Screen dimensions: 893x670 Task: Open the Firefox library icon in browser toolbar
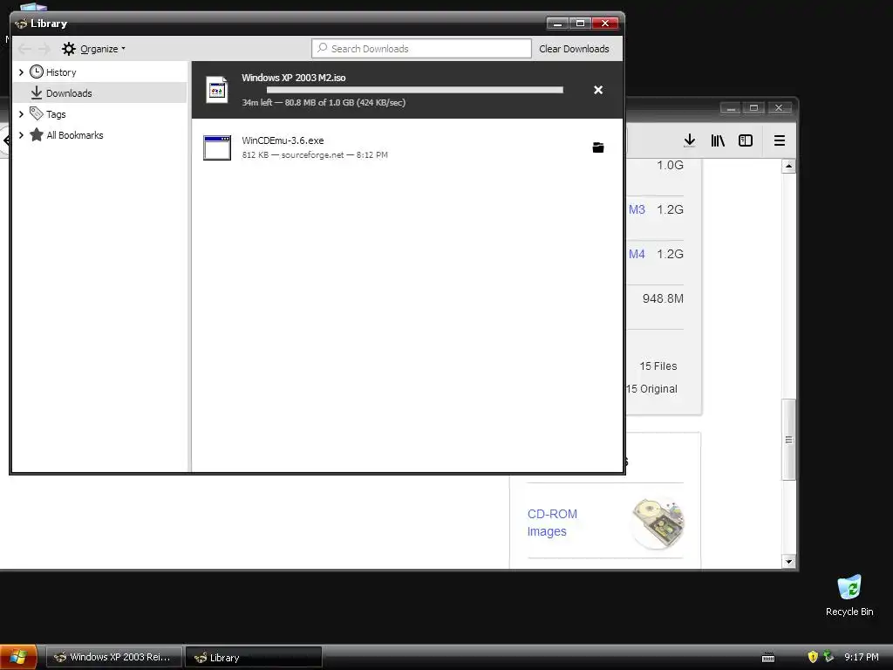[x=718, y=140]
